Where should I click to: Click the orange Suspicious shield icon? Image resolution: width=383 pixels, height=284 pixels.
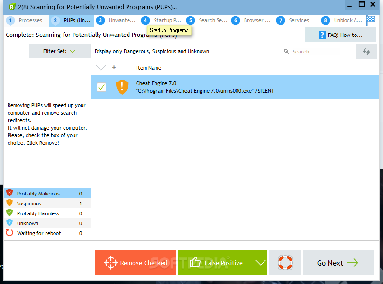tap(9, 203)
